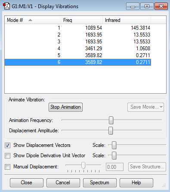Select mode 1 with frequency 1089.54

pos(78,28)
